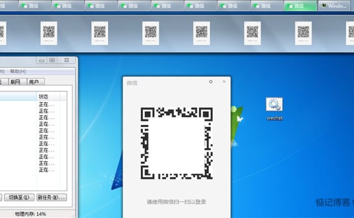Select the QR preview thumbnail above the wechat shortcut
354x218 pixels.
coord(252,33)
